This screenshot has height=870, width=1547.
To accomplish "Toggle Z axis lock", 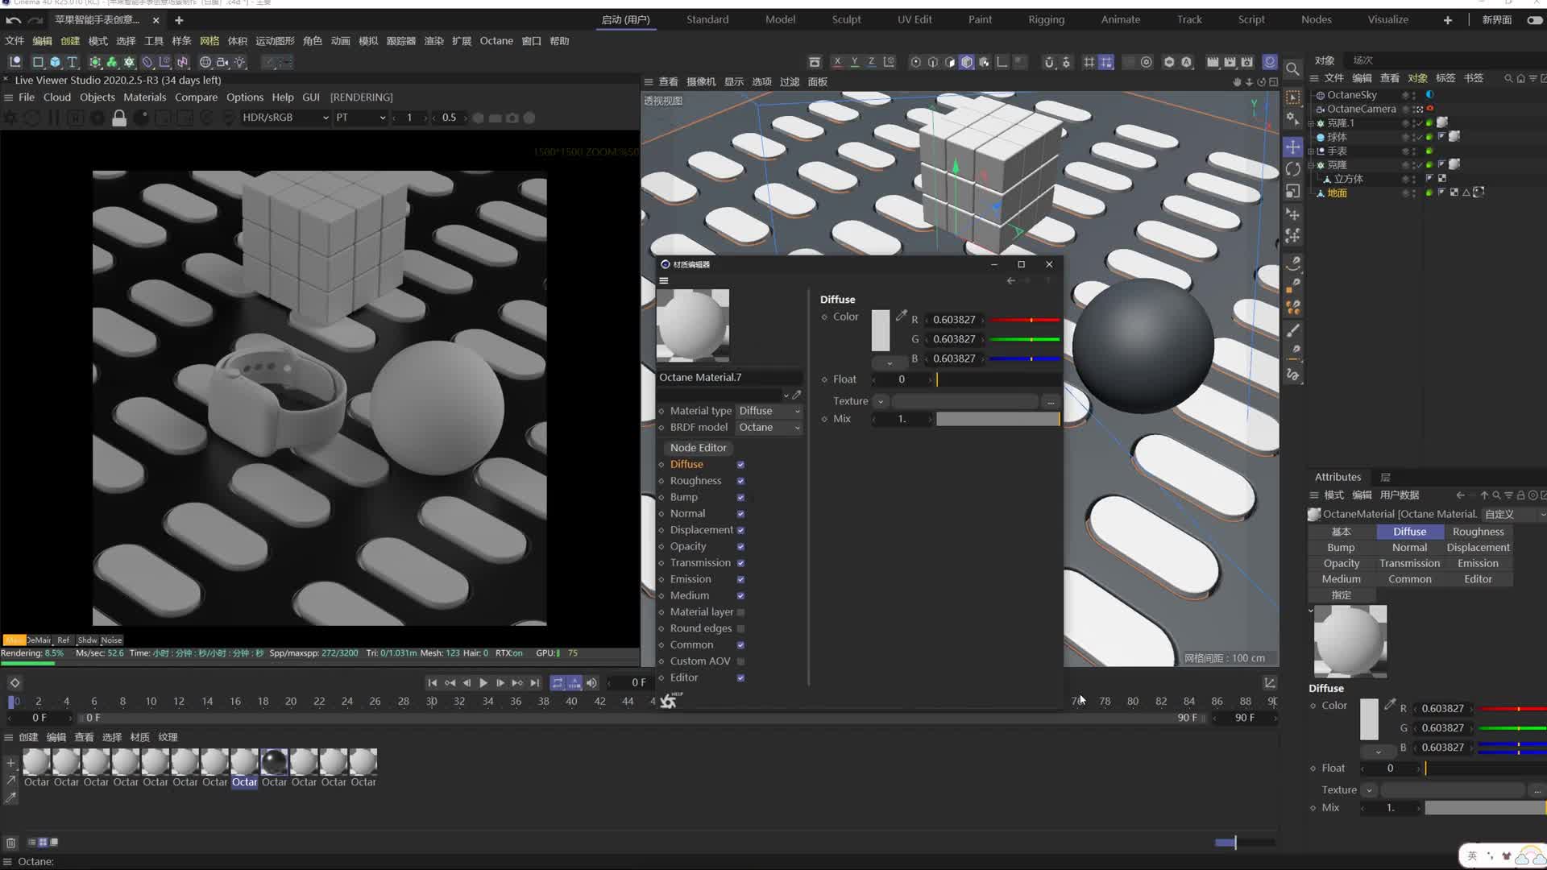I will (x=872, y=62).
